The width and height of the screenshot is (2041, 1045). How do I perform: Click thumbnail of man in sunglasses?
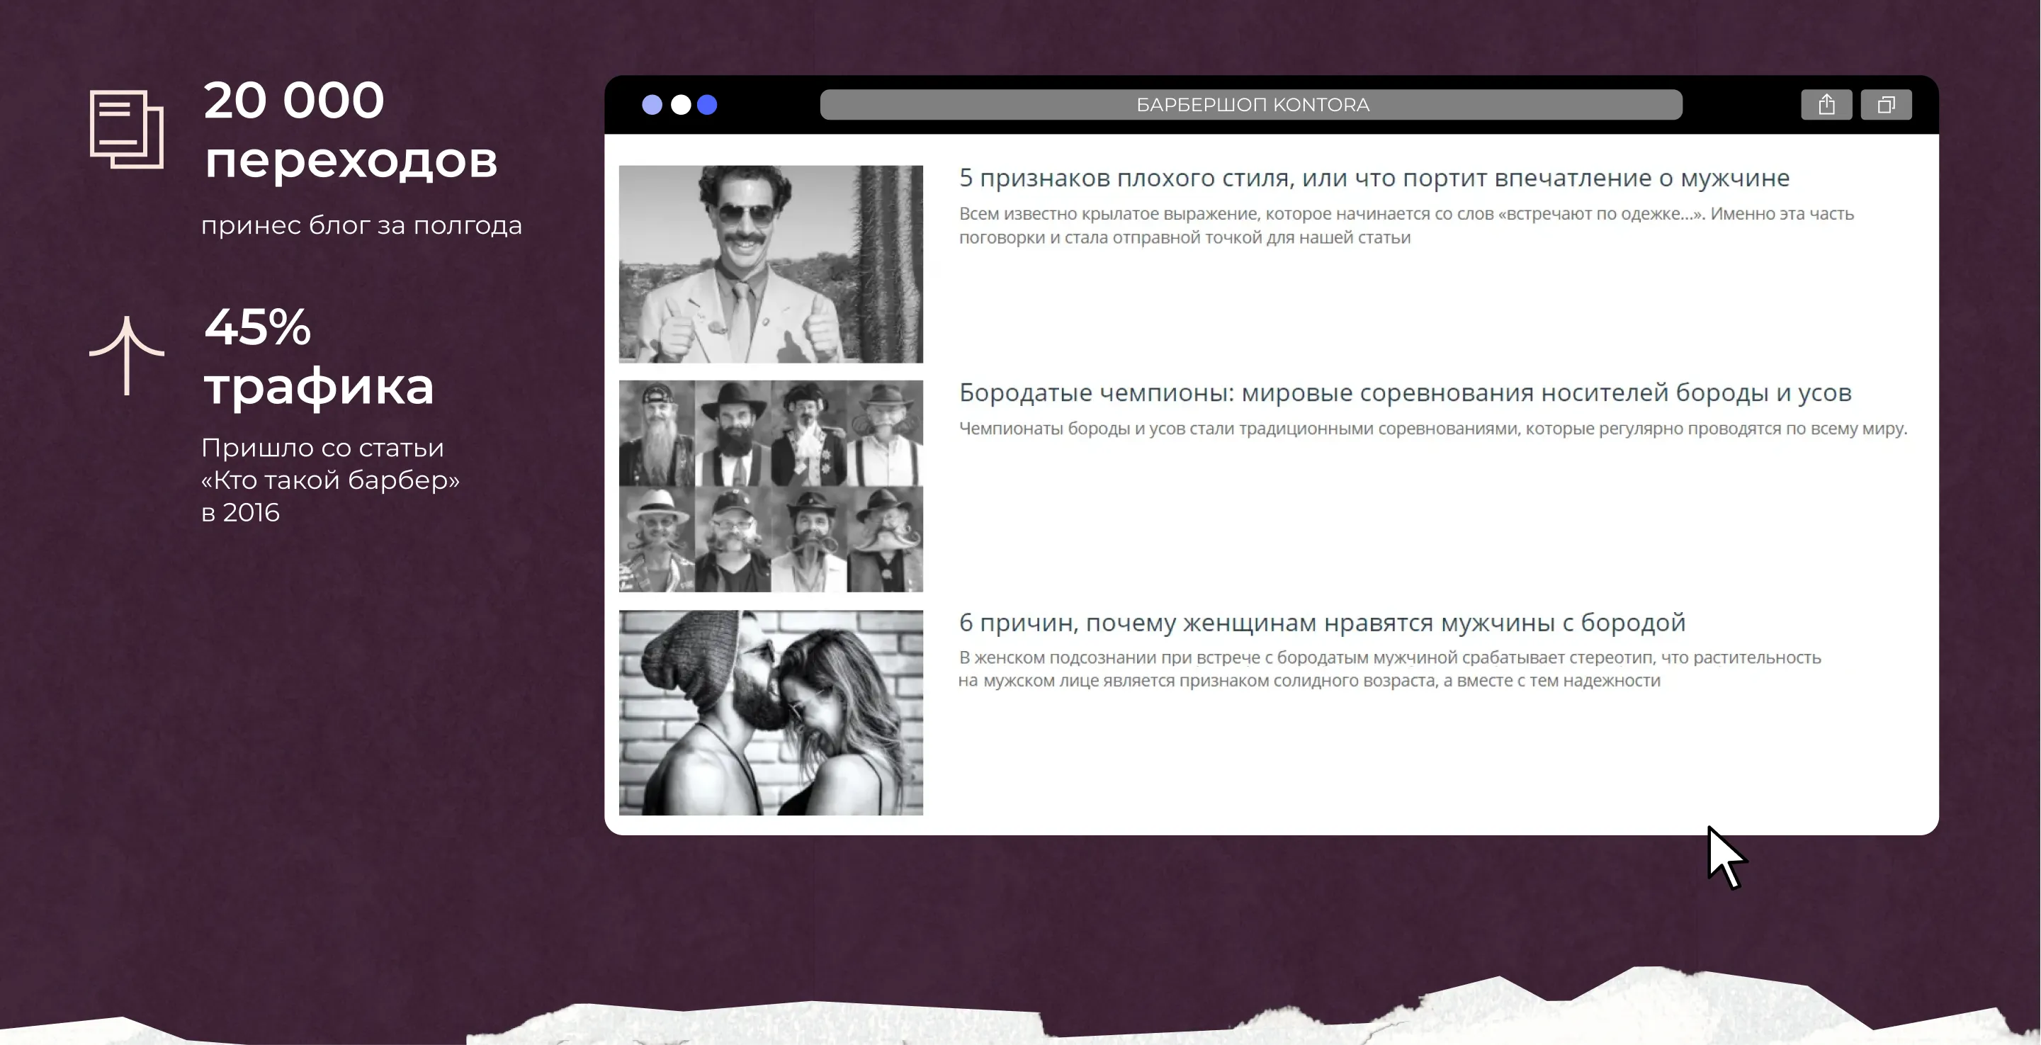(x=770, y=264)
